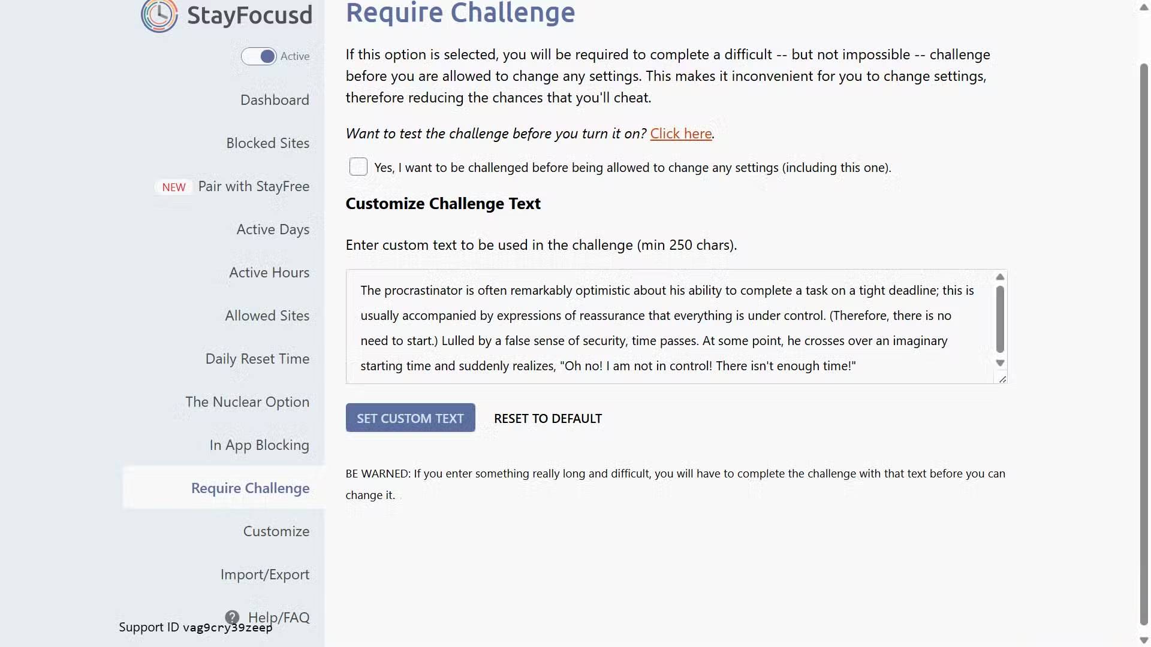
Task: Open the Import/Export section
Action: click(264, 575)
